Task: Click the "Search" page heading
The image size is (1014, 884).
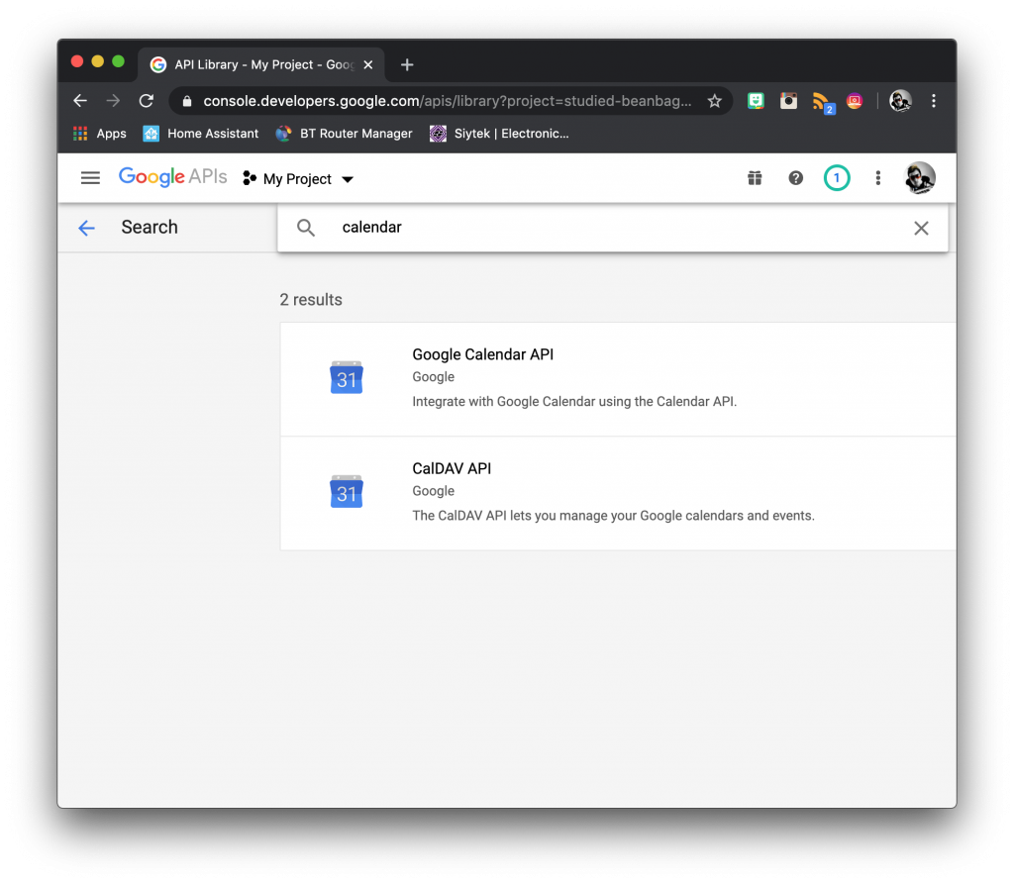Action: tap(150, 227)
